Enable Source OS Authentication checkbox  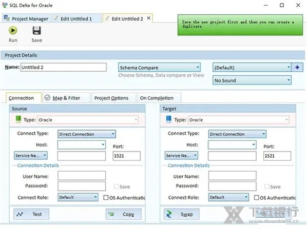[x=106, y=197]
